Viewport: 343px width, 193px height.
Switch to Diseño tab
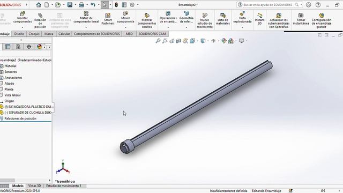click(x=19, y=34)
